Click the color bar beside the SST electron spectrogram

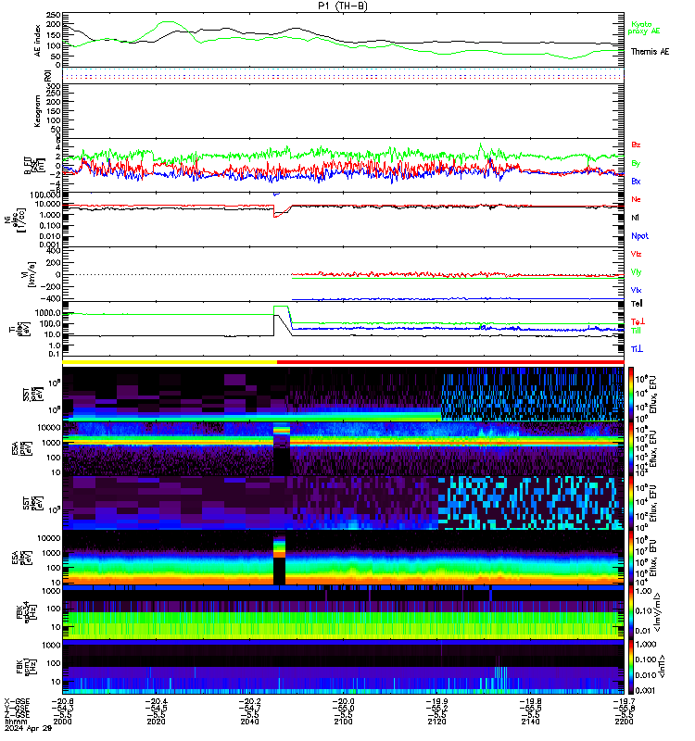[x=631, y=503]
